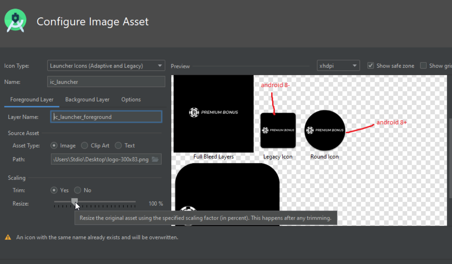Click the Round Icon preview thumbnail
Viewport: 452px width, 264px height.
click(x=325, y=130)
